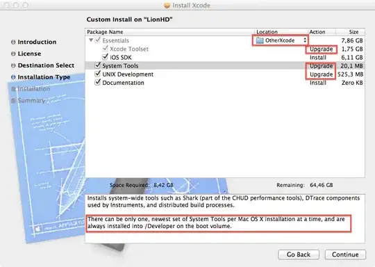Click the Install action for iOS SDK
The height and width of the screenshot is (267, 375).
click(318, 58)
